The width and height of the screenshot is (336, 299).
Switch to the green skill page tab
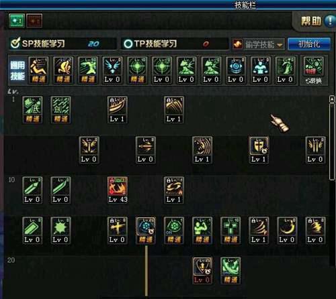click(17, 21)
